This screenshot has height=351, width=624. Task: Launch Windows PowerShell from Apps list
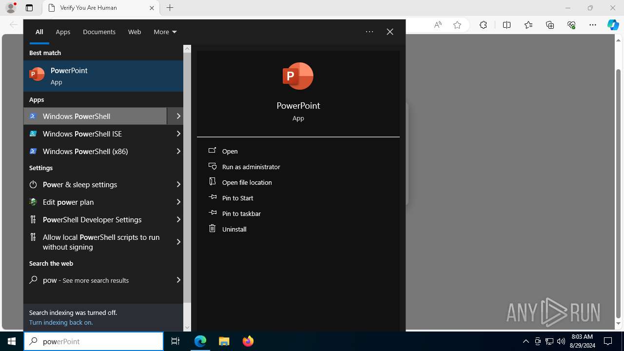[95, 116]
